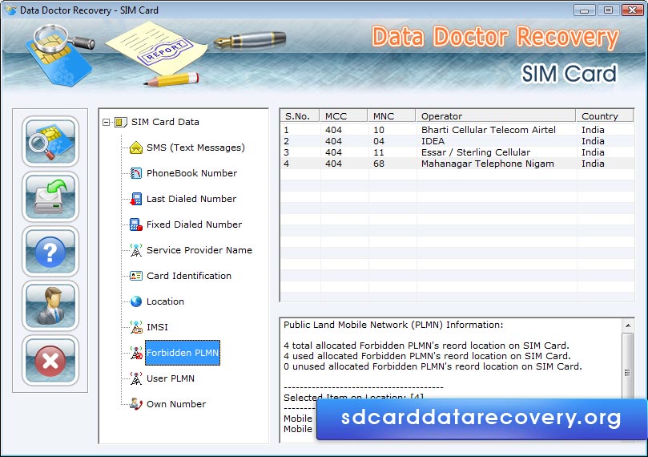
Task: Select Service Provider Name entry
Action: click(x=199, y=250)
